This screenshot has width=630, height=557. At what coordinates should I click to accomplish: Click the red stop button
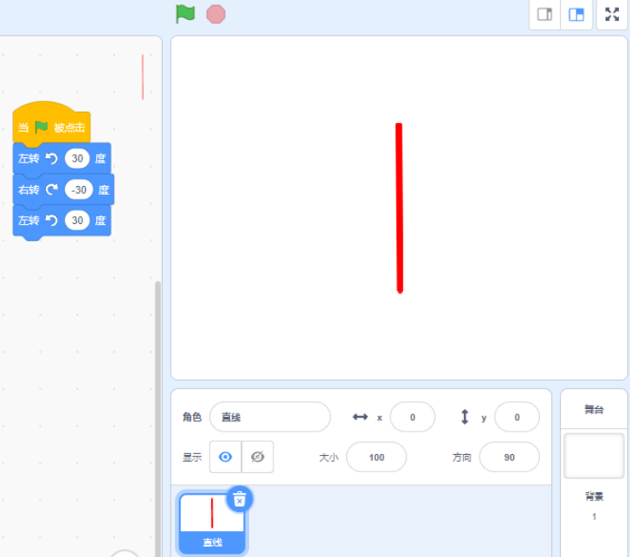point(215,15)
